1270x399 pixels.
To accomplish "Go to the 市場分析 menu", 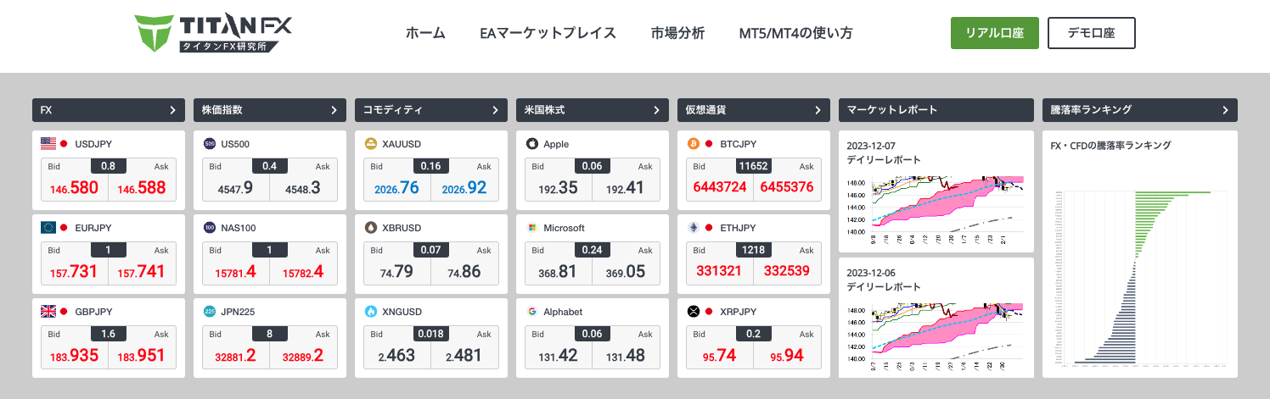I will coord(677,34).
